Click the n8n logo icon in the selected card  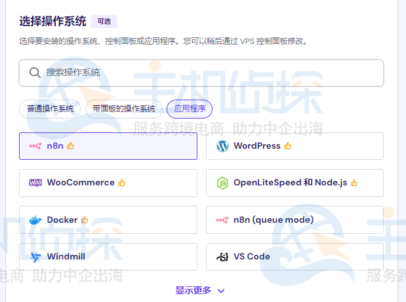tap(35, 146)
